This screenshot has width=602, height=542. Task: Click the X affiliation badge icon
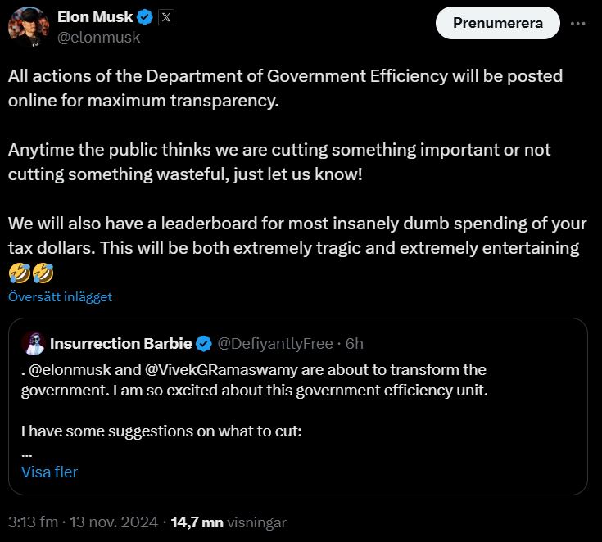[165, 18]
